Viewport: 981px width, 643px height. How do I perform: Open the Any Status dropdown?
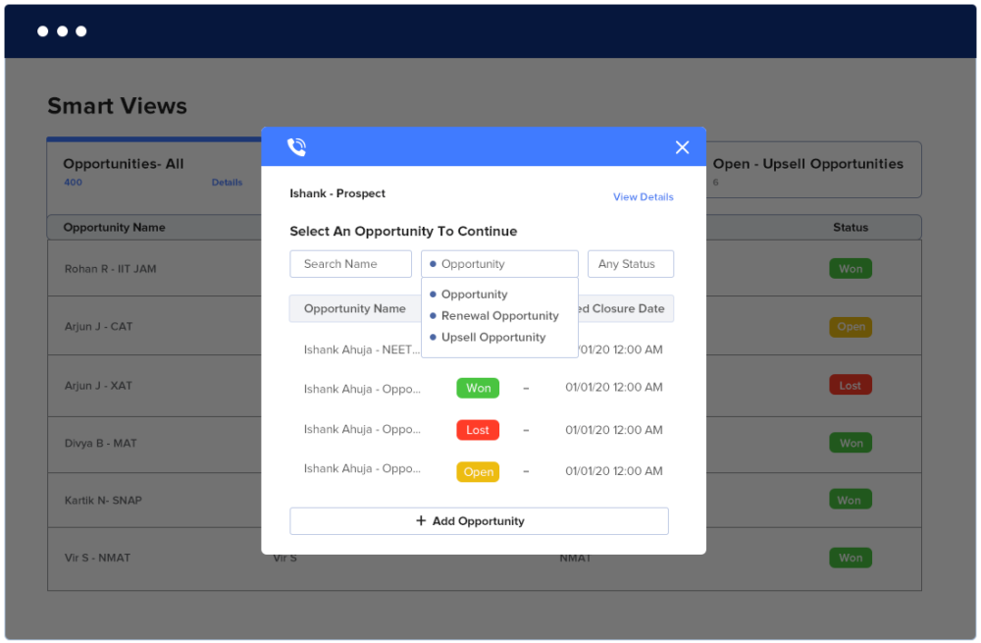[630, 263]
